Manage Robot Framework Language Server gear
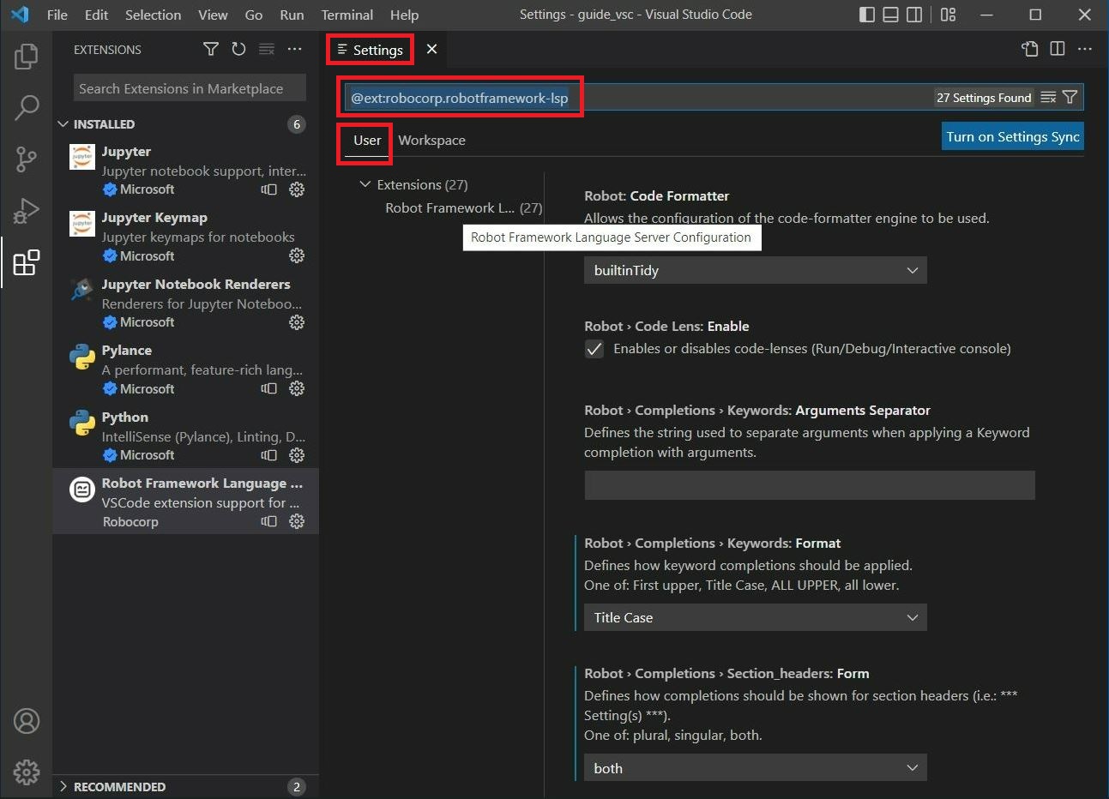Screen dimensions: 1109x799 pyautogui.click(x=297, y=521)
